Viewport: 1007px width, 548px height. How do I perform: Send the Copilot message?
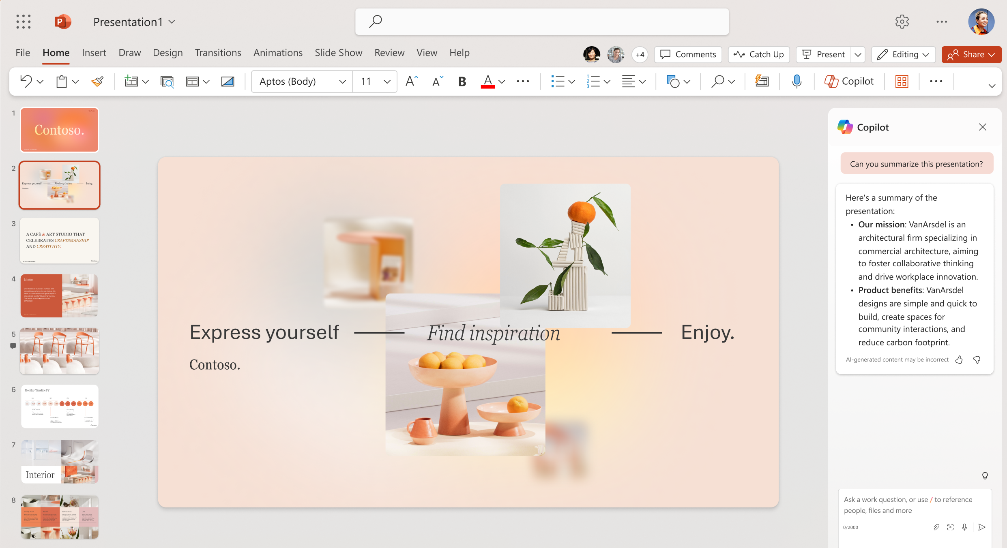pyautogui.click(x=982, y=527)
